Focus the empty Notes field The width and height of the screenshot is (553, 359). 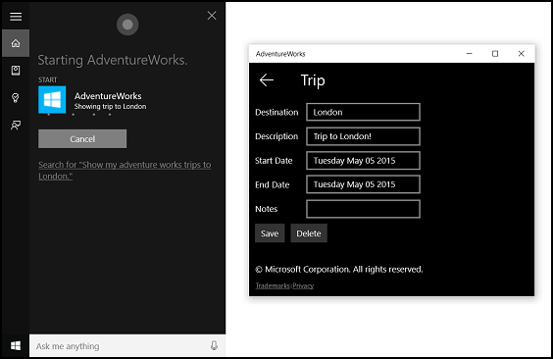[x=363, y=209]
